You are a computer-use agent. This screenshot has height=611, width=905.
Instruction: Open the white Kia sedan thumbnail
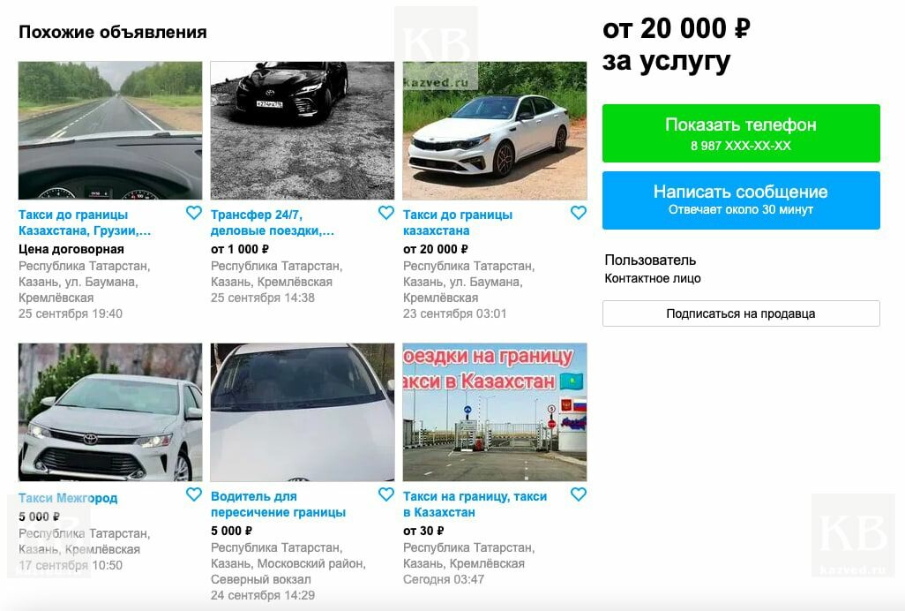click(495, 131)
